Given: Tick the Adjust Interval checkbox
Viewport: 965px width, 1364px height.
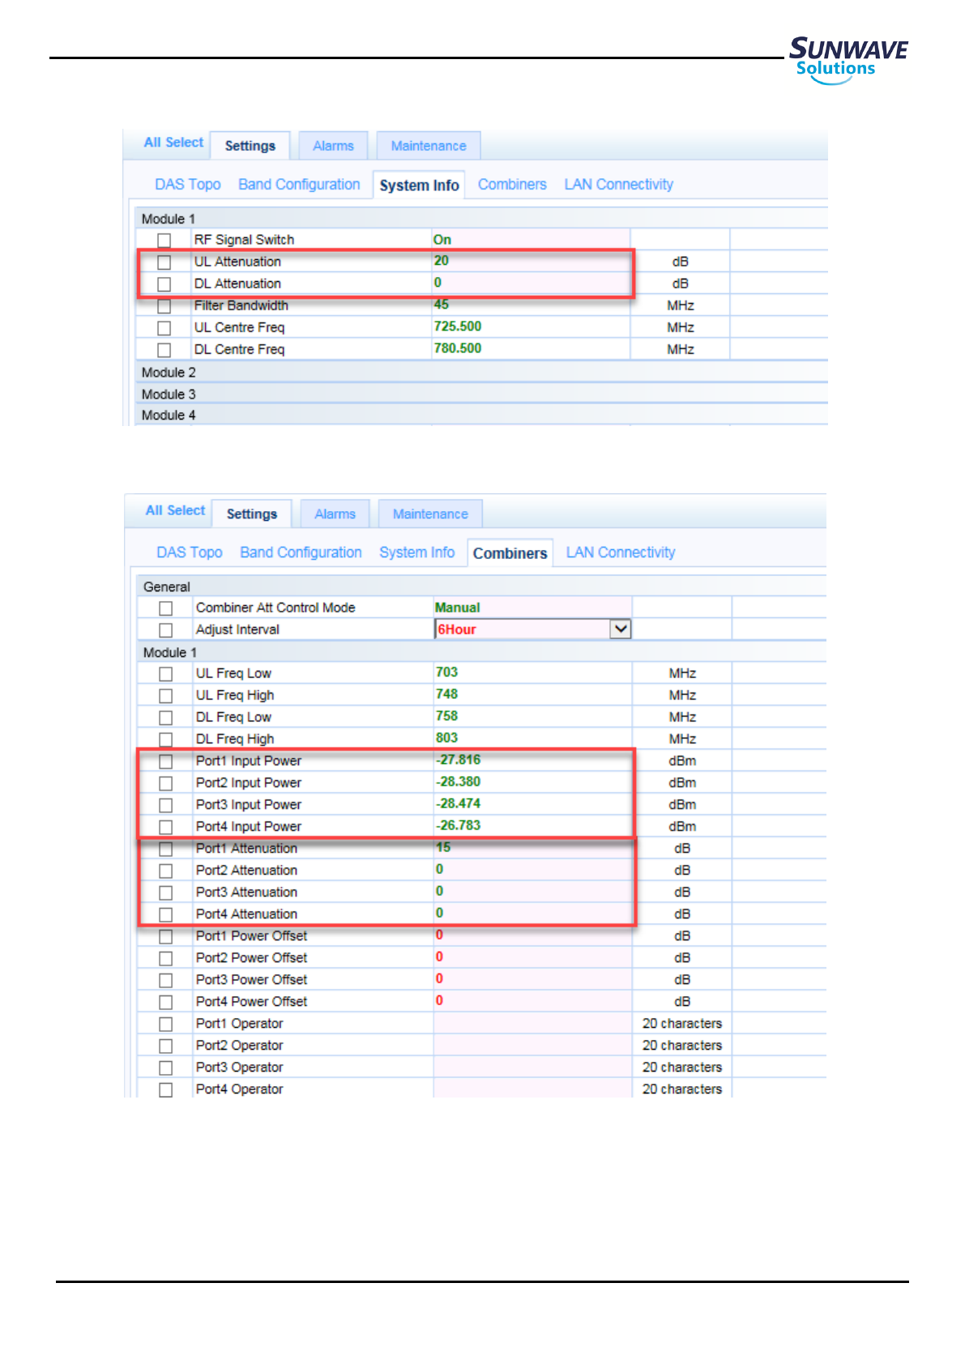Looking at the screenshot, I should tap(165, 630).
